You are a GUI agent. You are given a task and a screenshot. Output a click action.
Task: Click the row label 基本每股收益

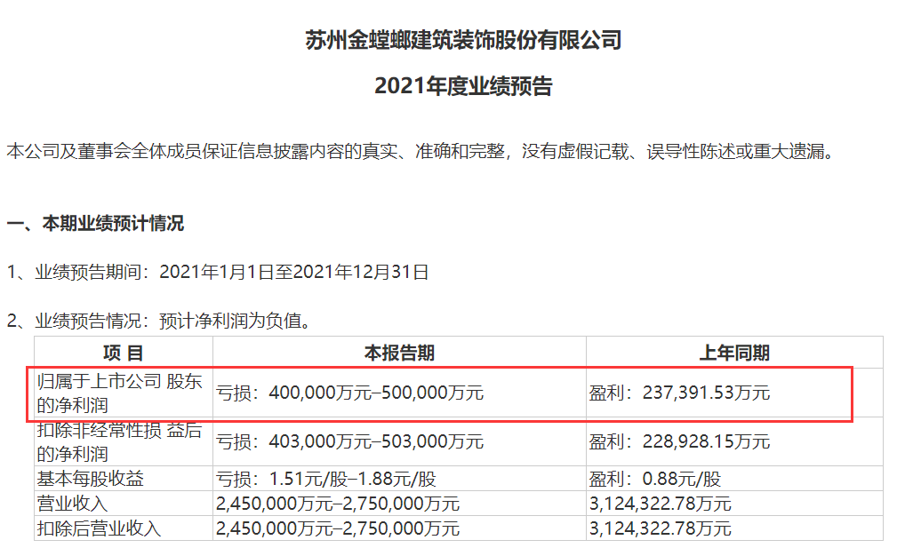click(91, 479)
